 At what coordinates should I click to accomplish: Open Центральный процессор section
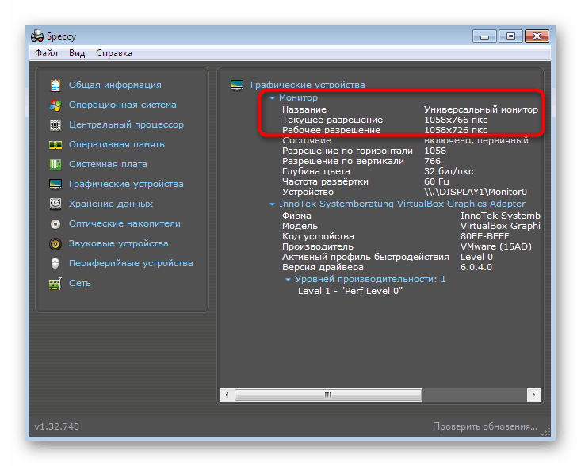(126, 125)
